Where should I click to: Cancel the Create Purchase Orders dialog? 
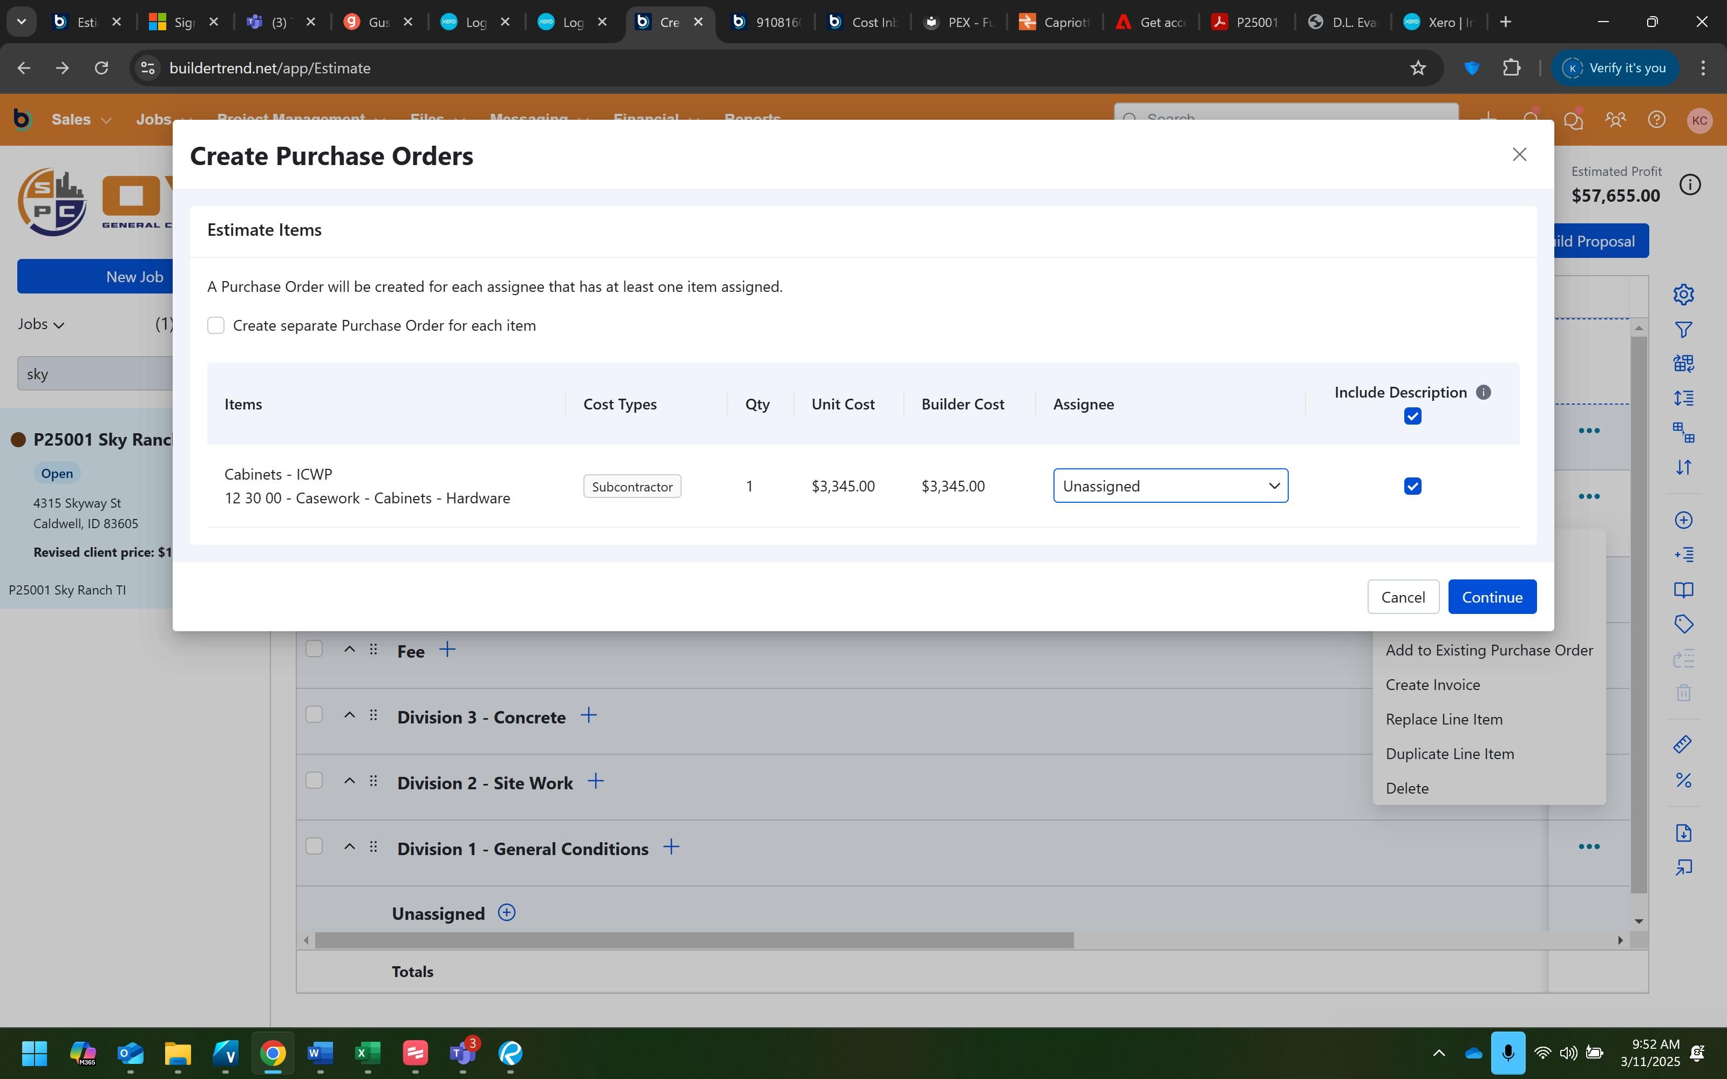(x=1402, y=597)
